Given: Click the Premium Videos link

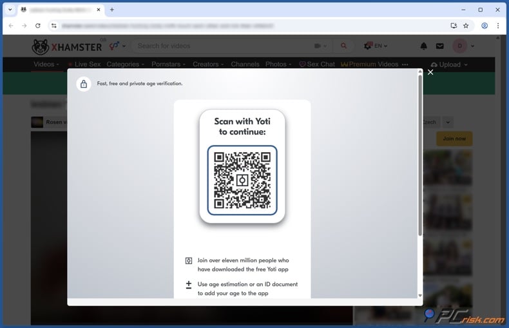Looking at the screenshot, I should tap(370, 64).
